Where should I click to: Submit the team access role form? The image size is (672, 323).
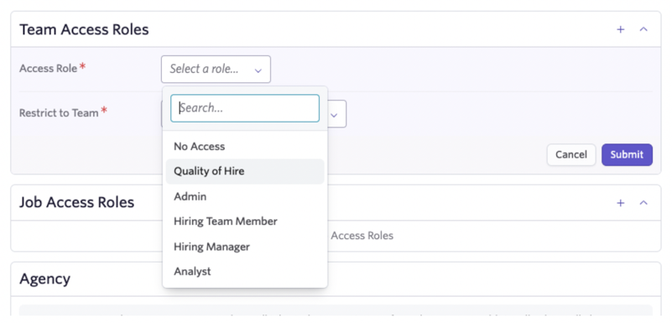point(627,154)
